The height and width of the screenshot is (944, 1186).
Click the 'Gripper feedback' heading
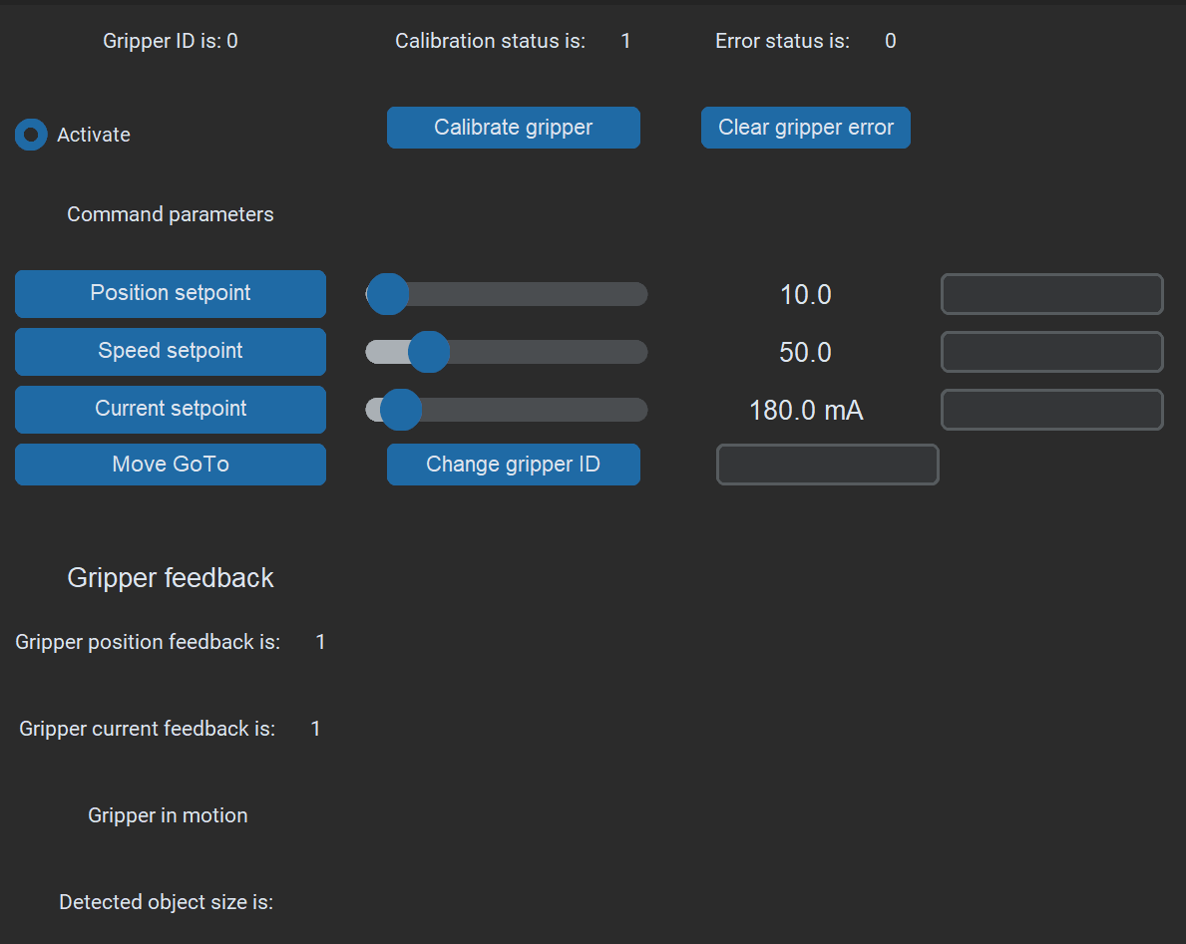tap(171, 578)
